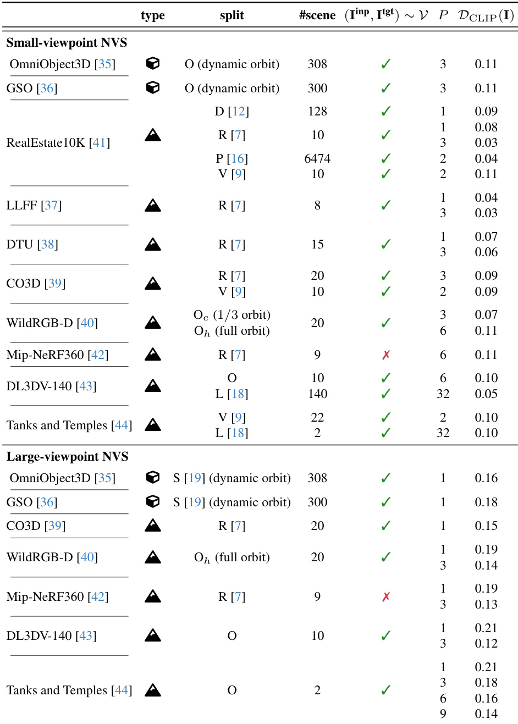The image size is (518, 724).
Task: Click the green checkmark in the LLFF row
Action: [x=386, y=206]
